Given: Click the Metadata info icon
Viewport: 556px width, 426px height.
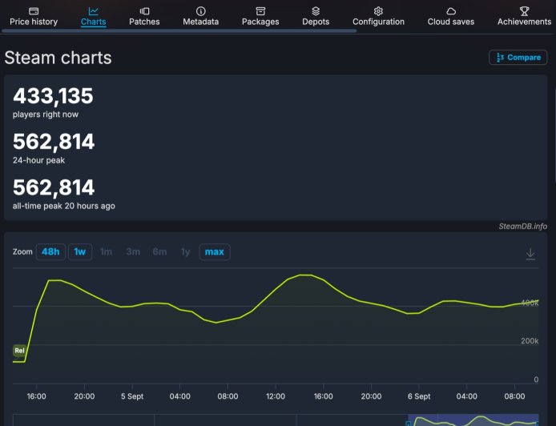Looking at the screenshot, I should click(x=200, y=10).
